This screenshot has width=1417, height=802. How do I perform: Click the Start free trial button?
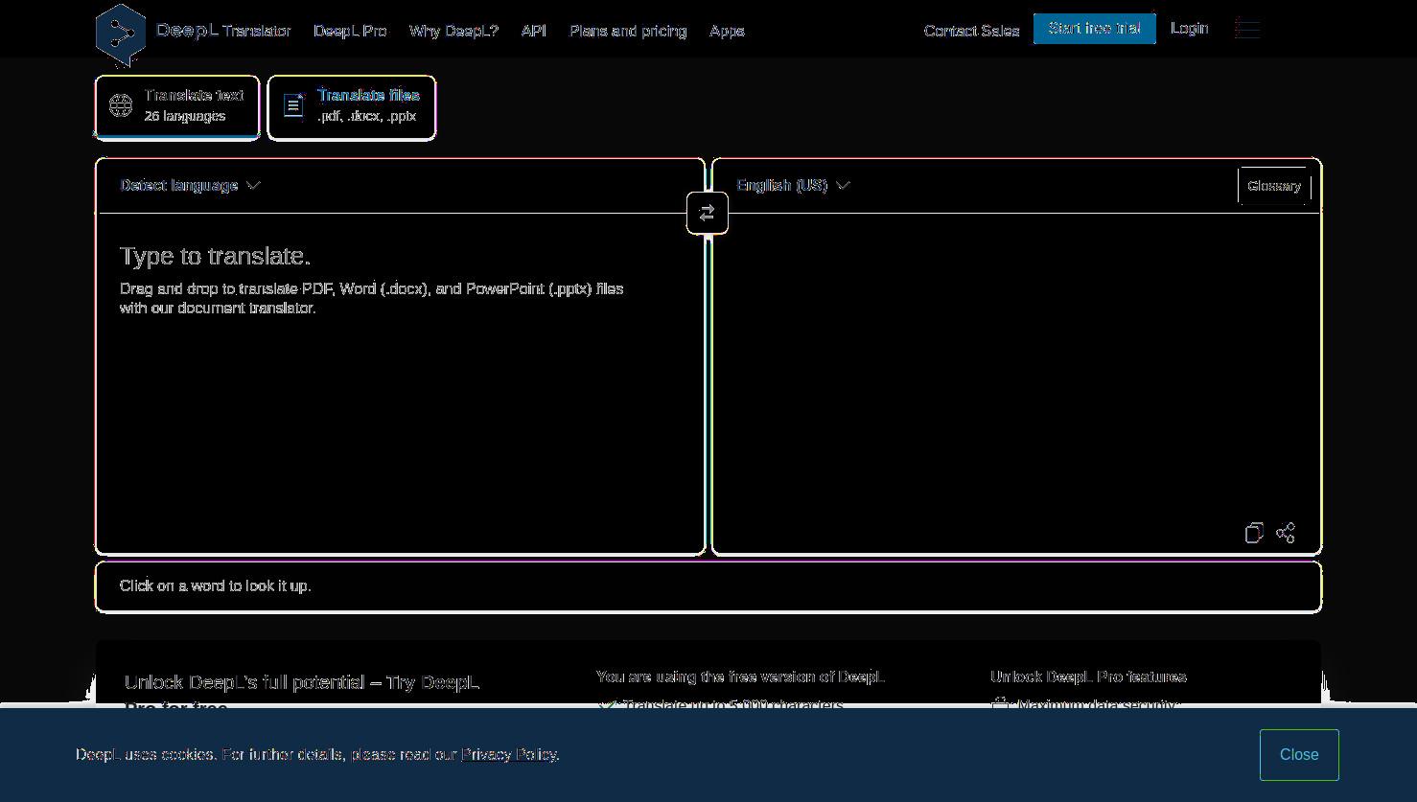(x=1095, y=29)
